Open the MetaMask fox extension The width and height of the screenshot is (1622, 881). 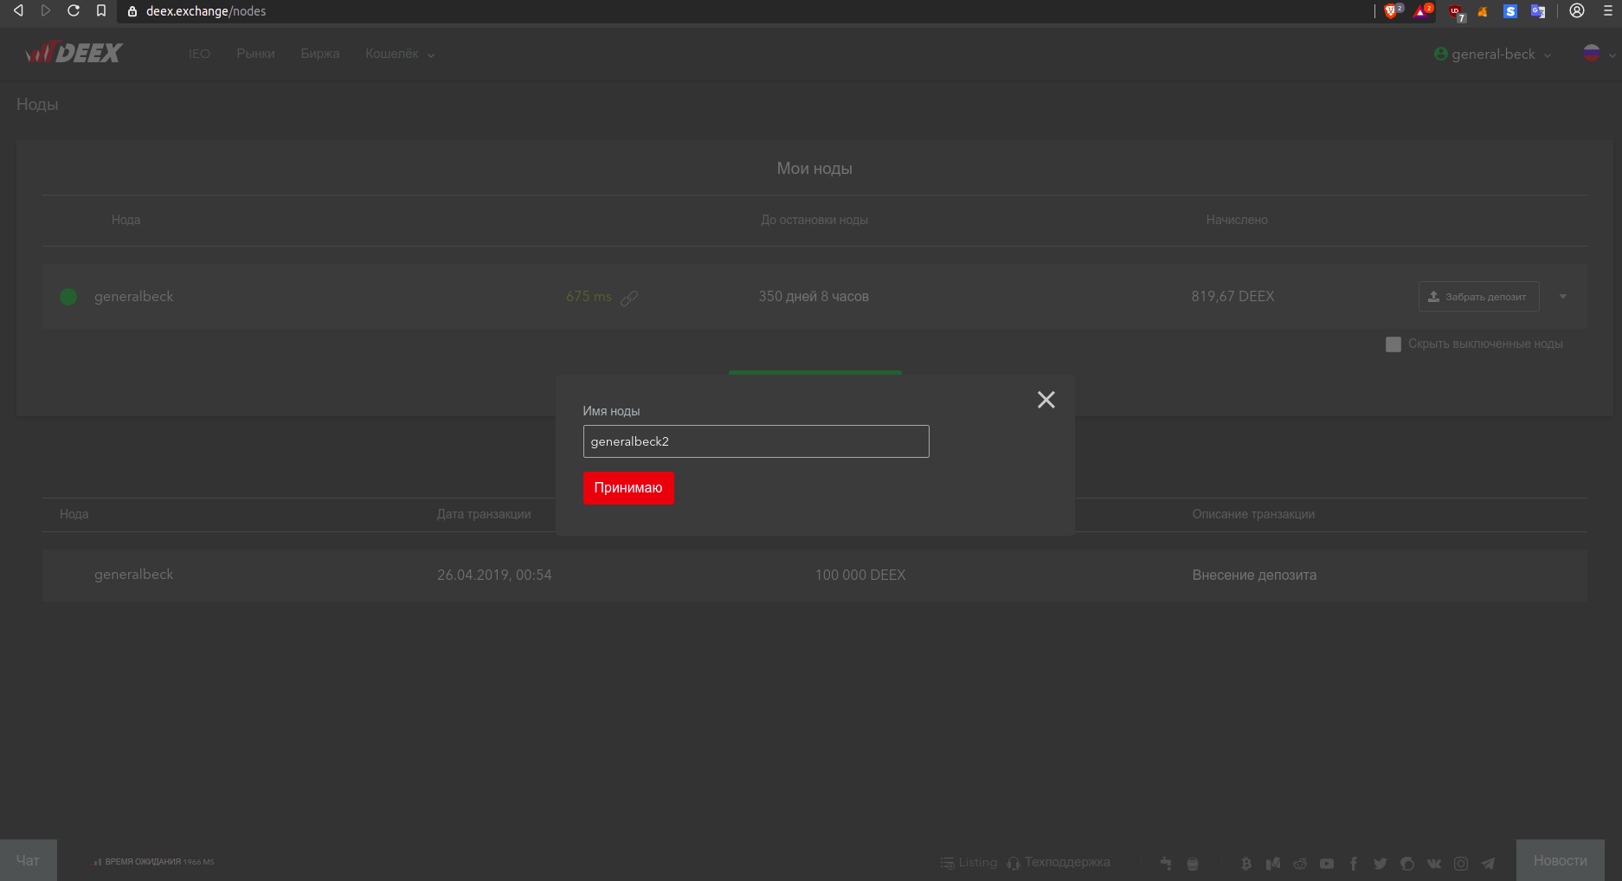click(x=1483, y=11)
